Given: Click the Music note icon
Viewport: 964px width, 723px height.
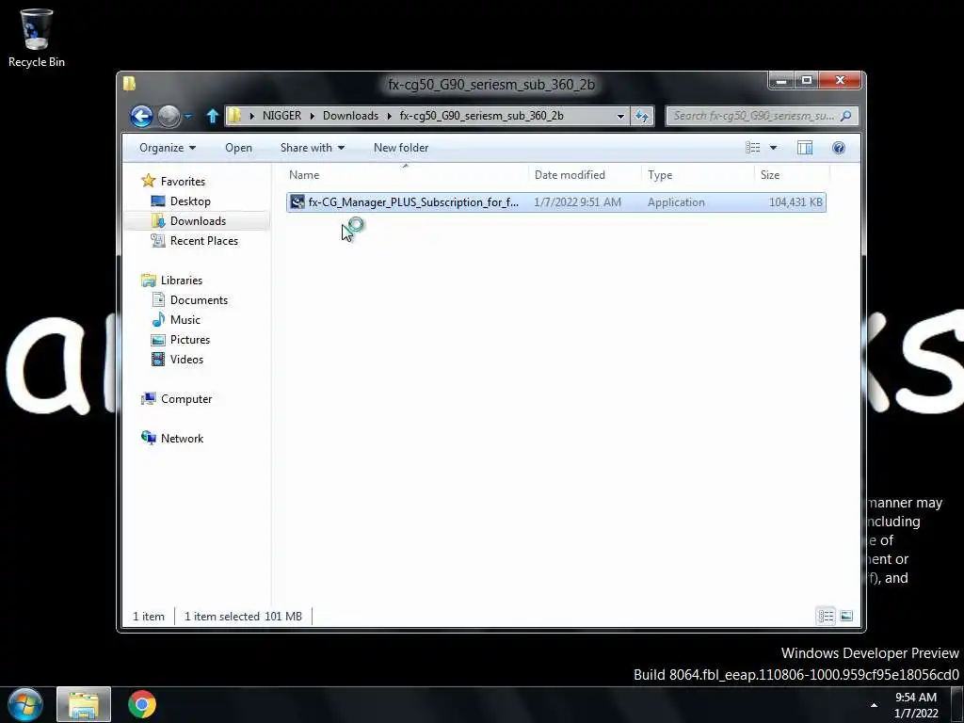Looking at the screenshot, I should (x=158, y=320).
